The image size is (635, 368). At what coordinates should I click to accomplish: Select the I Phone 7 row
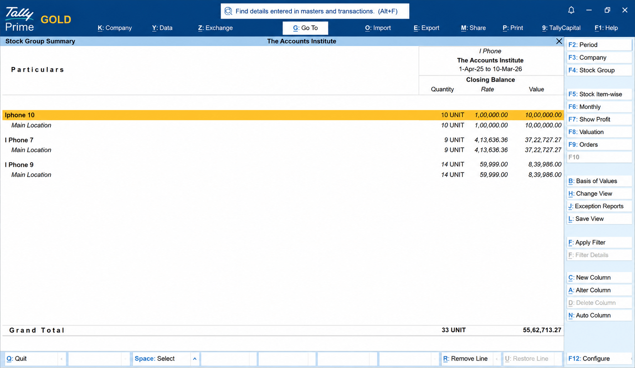283,140
